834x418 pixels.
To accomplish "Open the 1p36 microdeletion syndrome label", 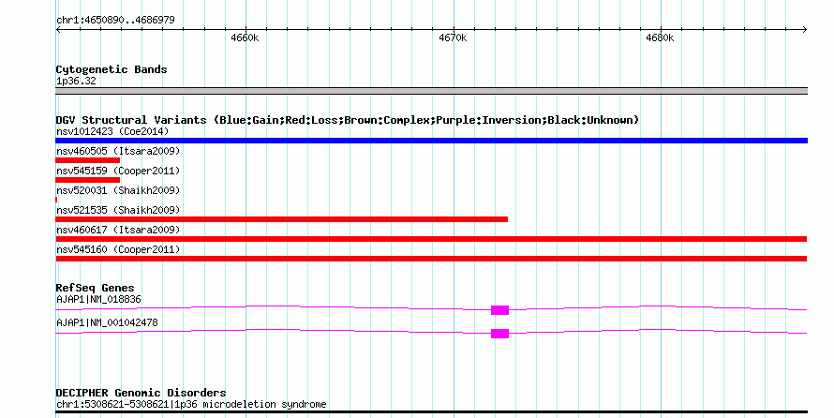I will point(191,404).
